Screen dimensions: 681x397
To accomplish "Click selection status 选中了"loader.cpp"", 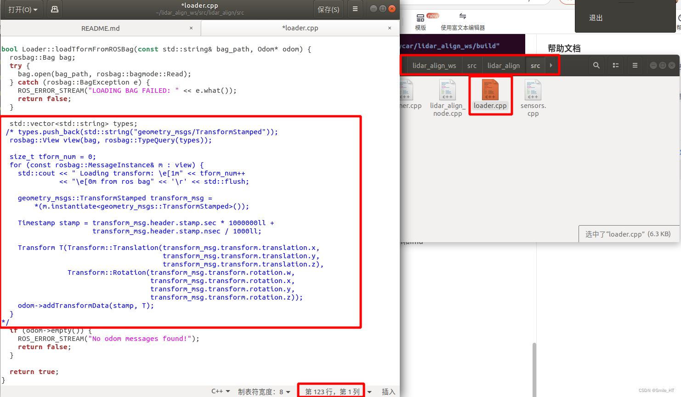I will point(628,234).
